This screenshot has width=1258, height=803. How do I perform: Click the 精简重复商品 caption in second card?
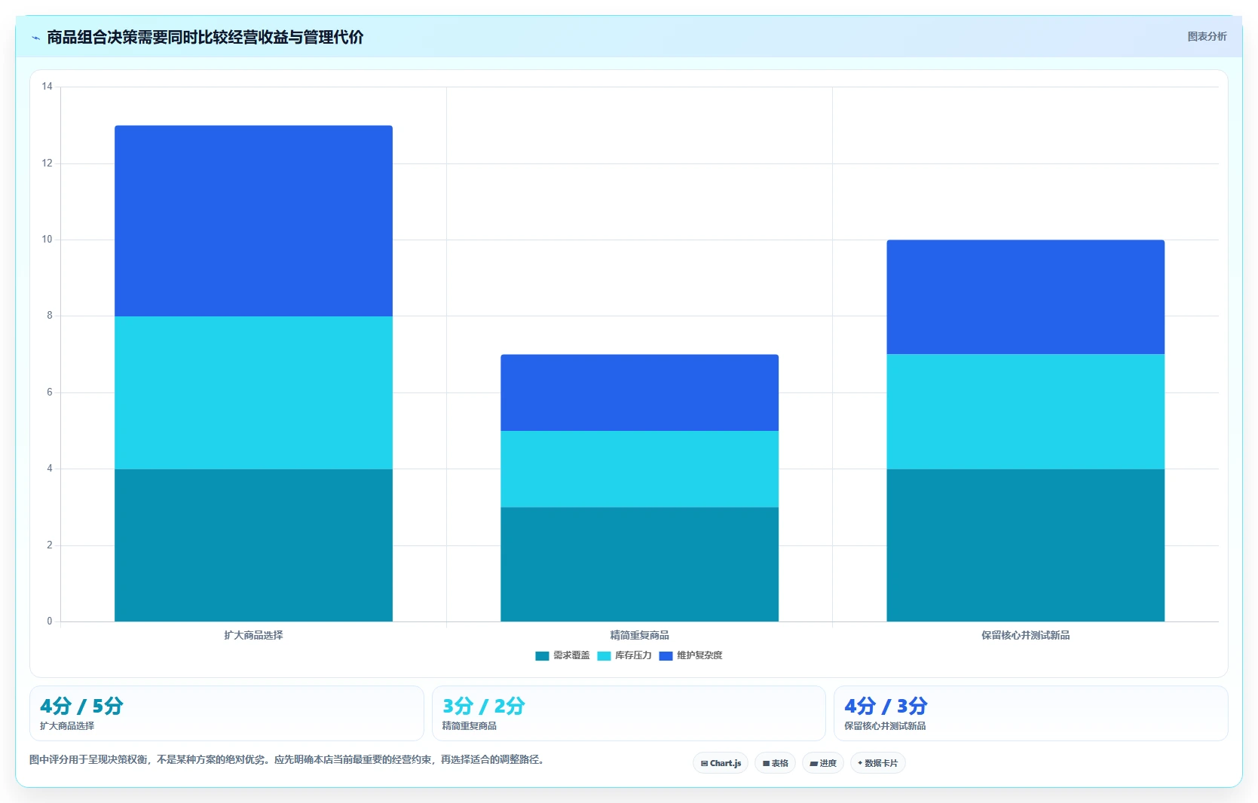469,726
